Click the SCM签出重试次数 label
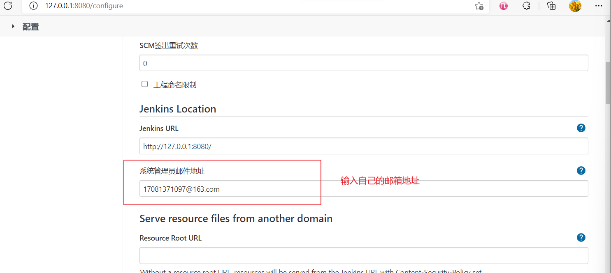 coord(169,46)
